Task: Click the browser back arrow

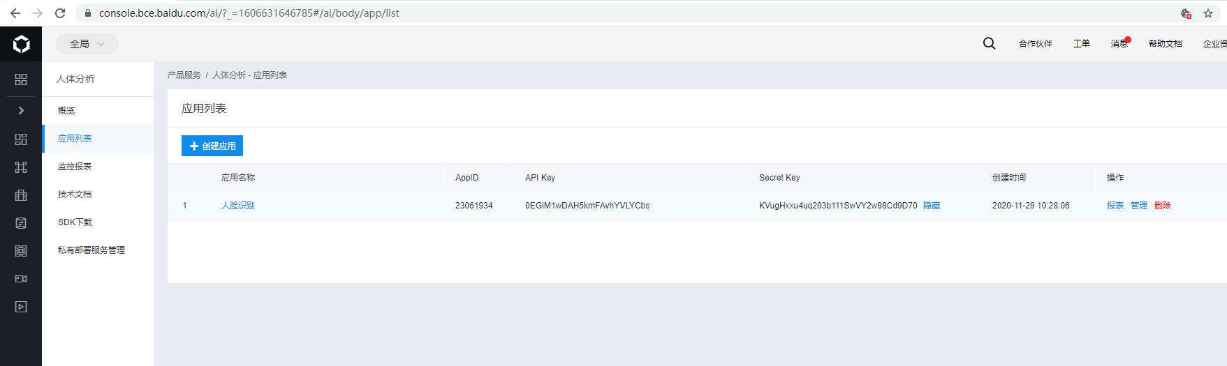Action: point(15,13)
